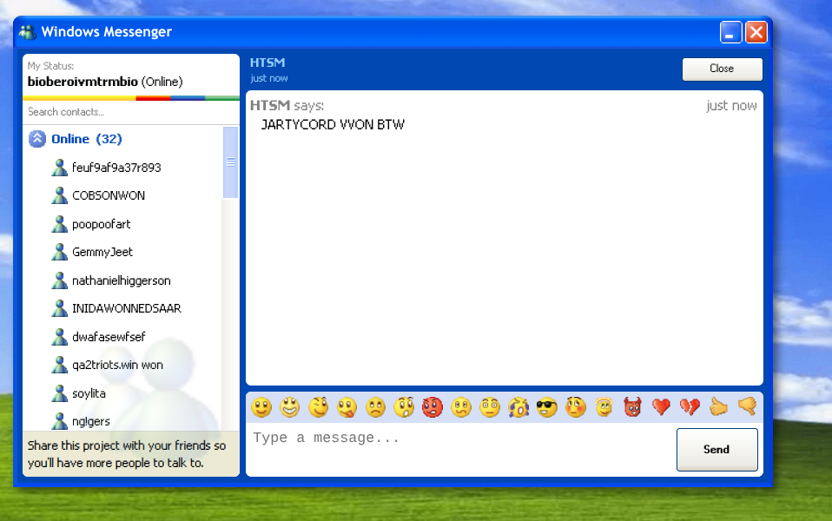The image size is (832, 521).
Task: Insert the devil emoticon
Action: click(x=632, y=407)
